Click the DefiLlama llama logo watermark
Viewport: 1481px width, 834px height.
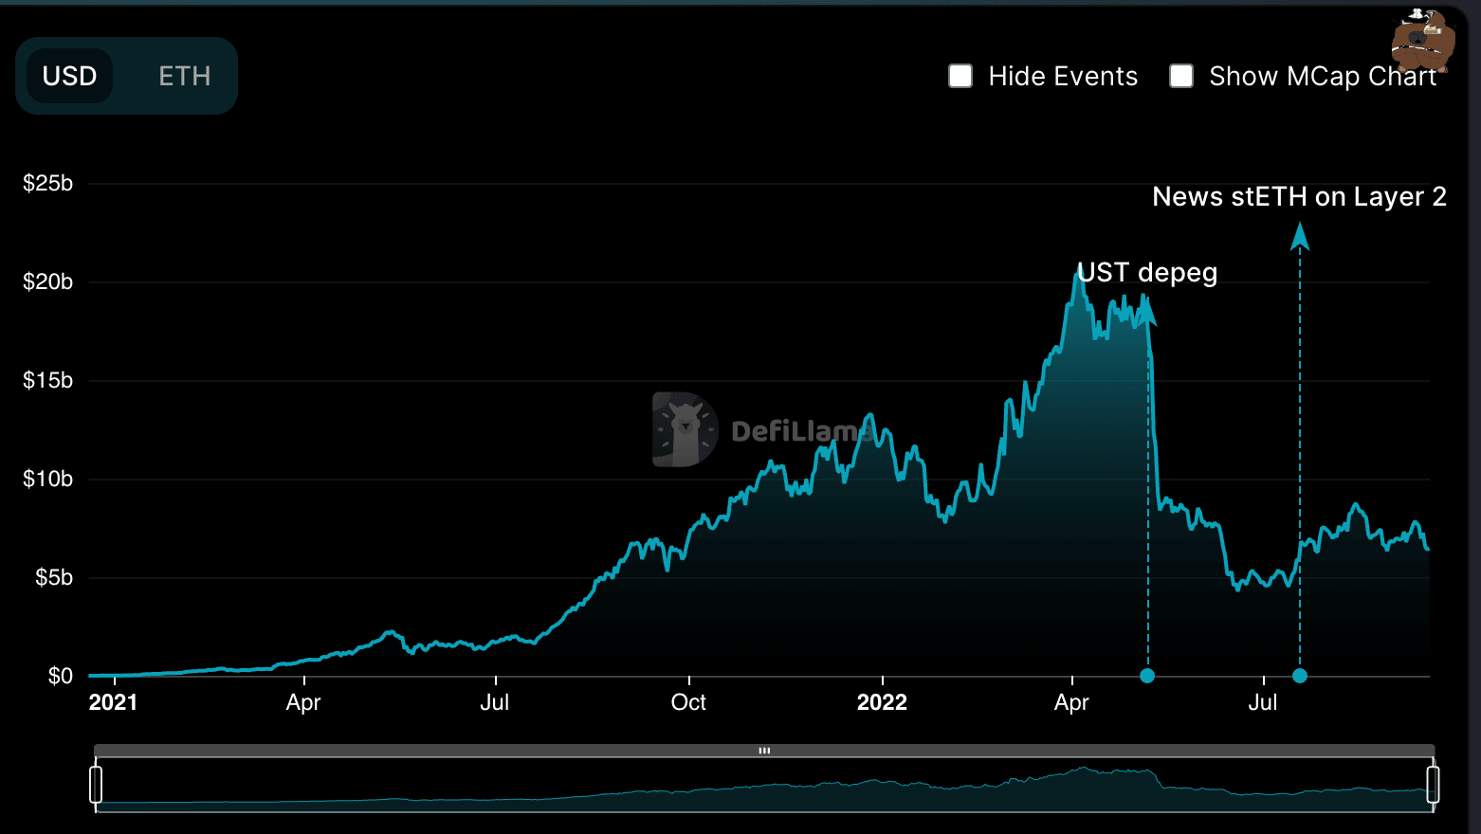pos(685,429)
